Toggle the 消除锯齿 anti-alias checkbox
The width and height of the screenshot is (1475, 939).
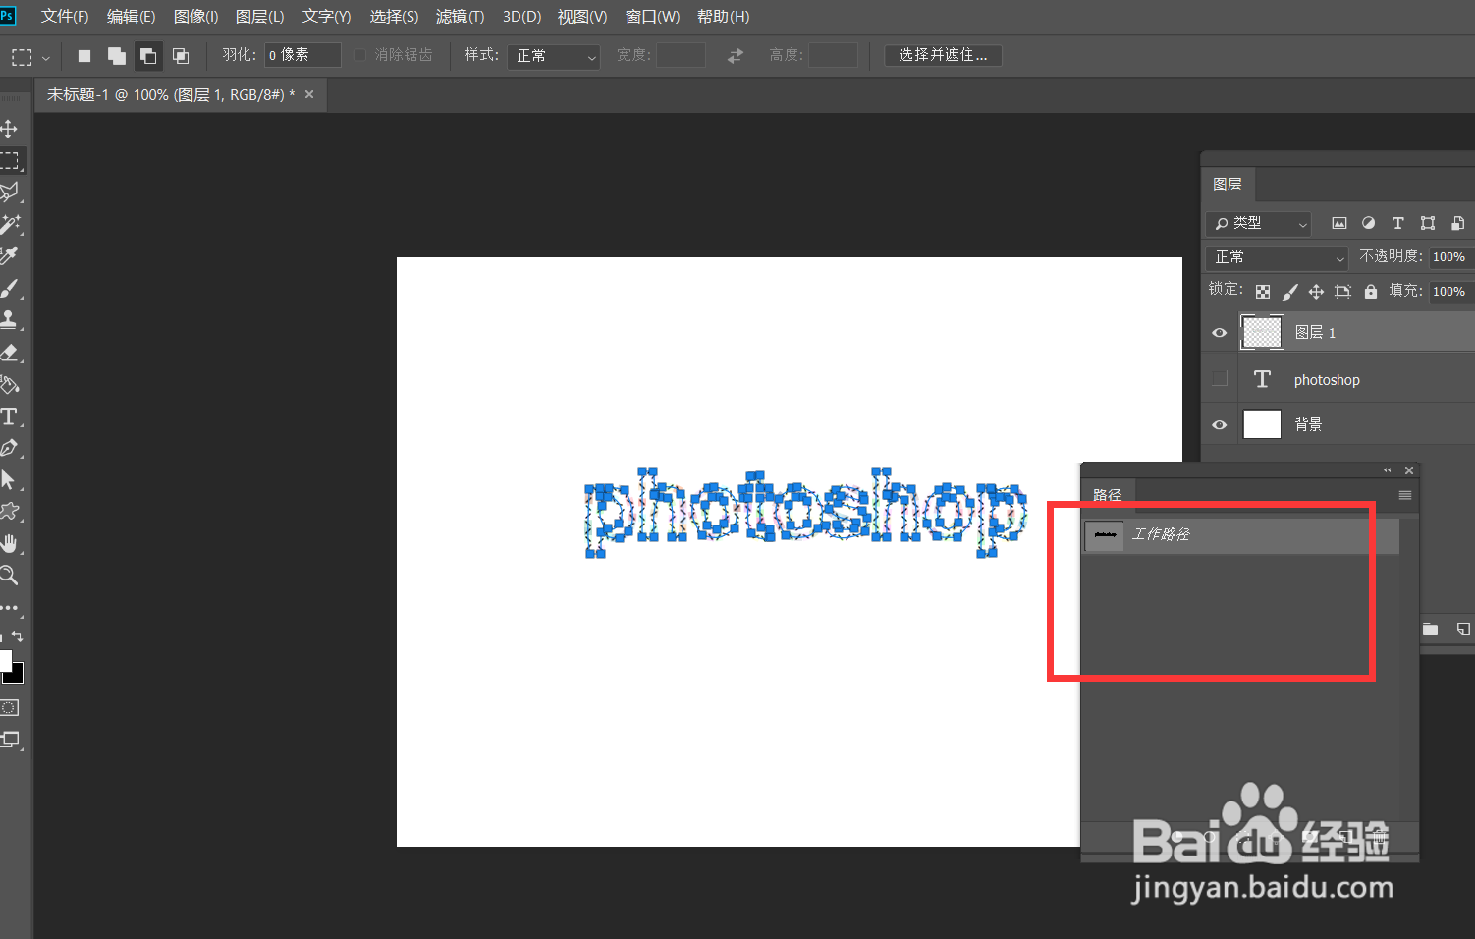360,55
